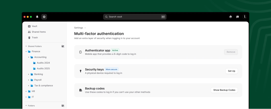Collapse the Finance folder arrow
The height and width of the screenshot is (109, 271).
(26, 51)
